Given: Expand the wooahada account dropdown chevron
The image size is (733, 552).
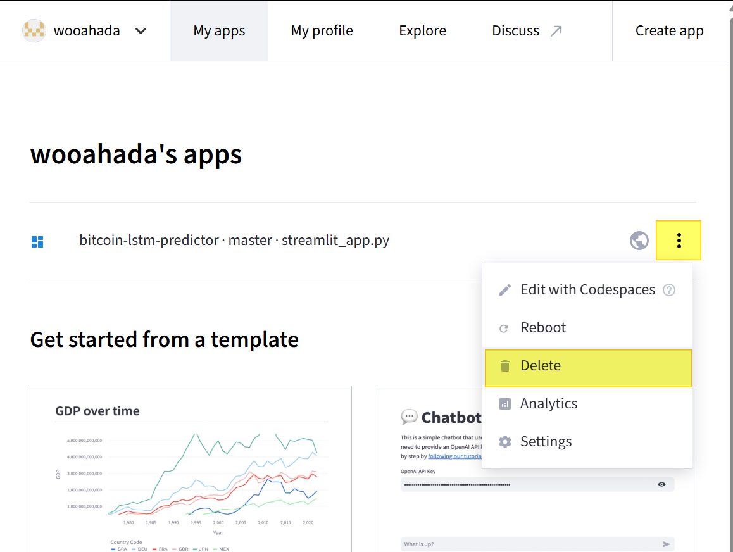Looking at the screenshot, I should [x=141, y=31].
